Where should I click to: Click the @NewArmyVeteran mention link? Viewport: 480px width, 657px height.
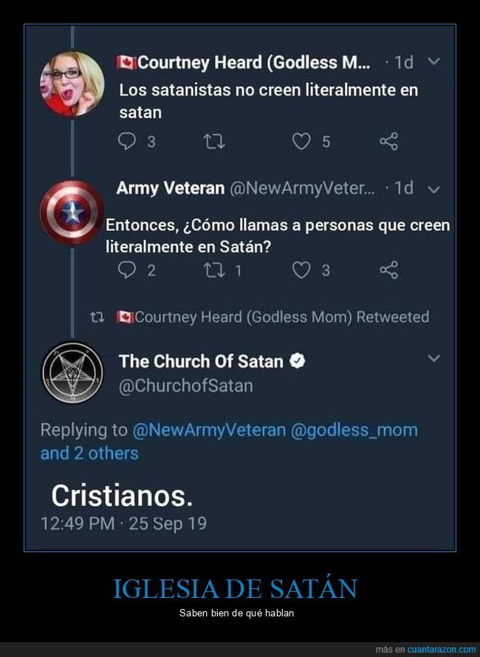coord(209,430)
